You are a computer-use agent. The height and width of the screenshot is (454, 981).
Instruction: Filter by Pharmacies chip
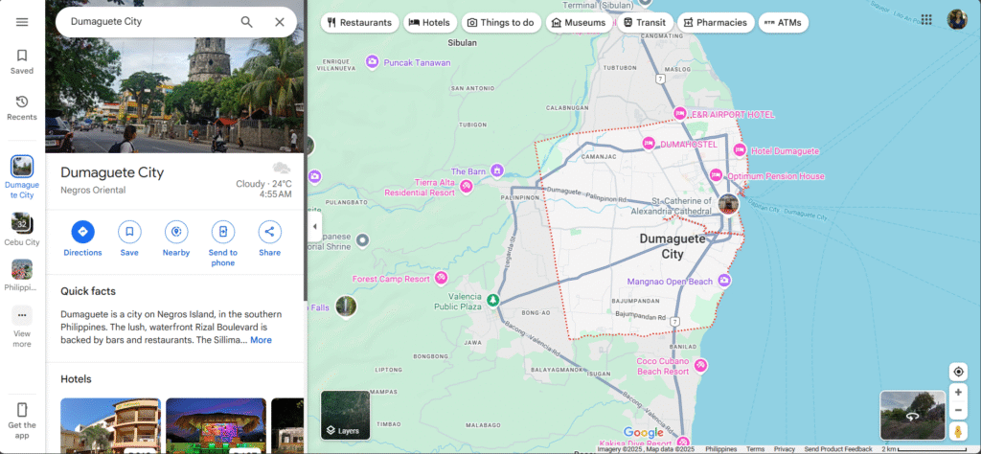point(716,23)
